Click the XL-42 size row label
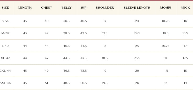The image size is (193, 96). [5, 58]
